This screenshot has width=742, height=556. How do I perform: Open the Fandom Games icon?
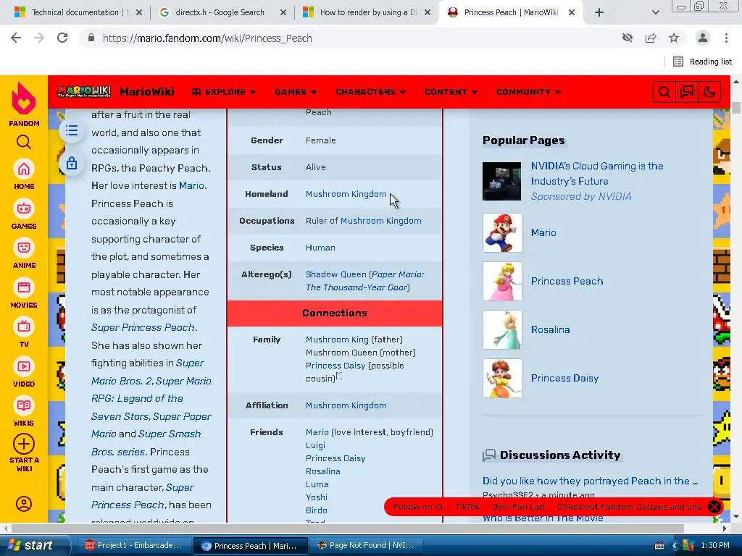pyautogui.click(x=24, y=208)
